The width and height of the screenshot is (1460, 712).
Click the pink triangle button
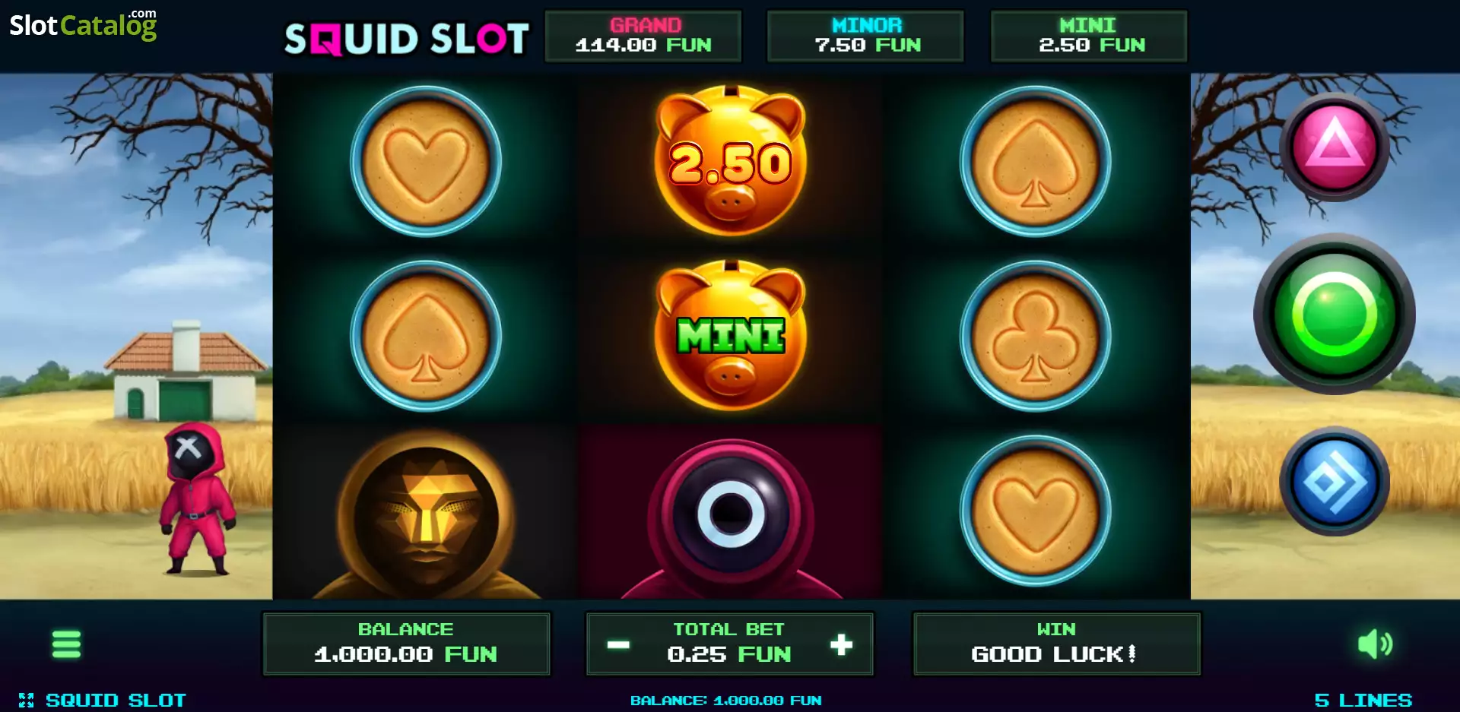point(1335,147)
